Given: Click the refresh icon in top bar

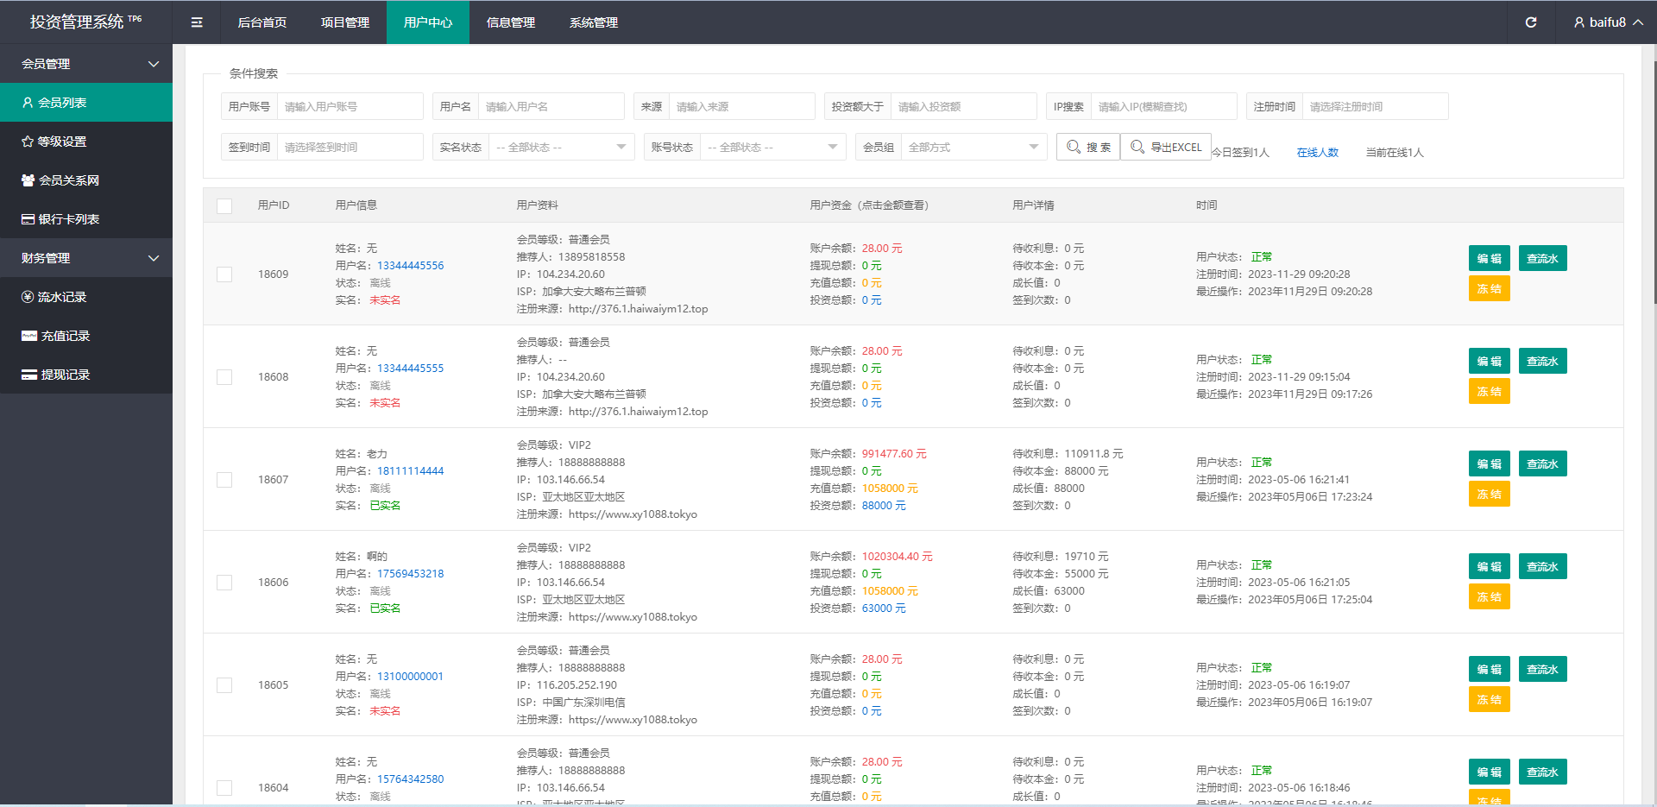Looking at the screenshot, I should pyautogui.click(x=1531, y=22).
